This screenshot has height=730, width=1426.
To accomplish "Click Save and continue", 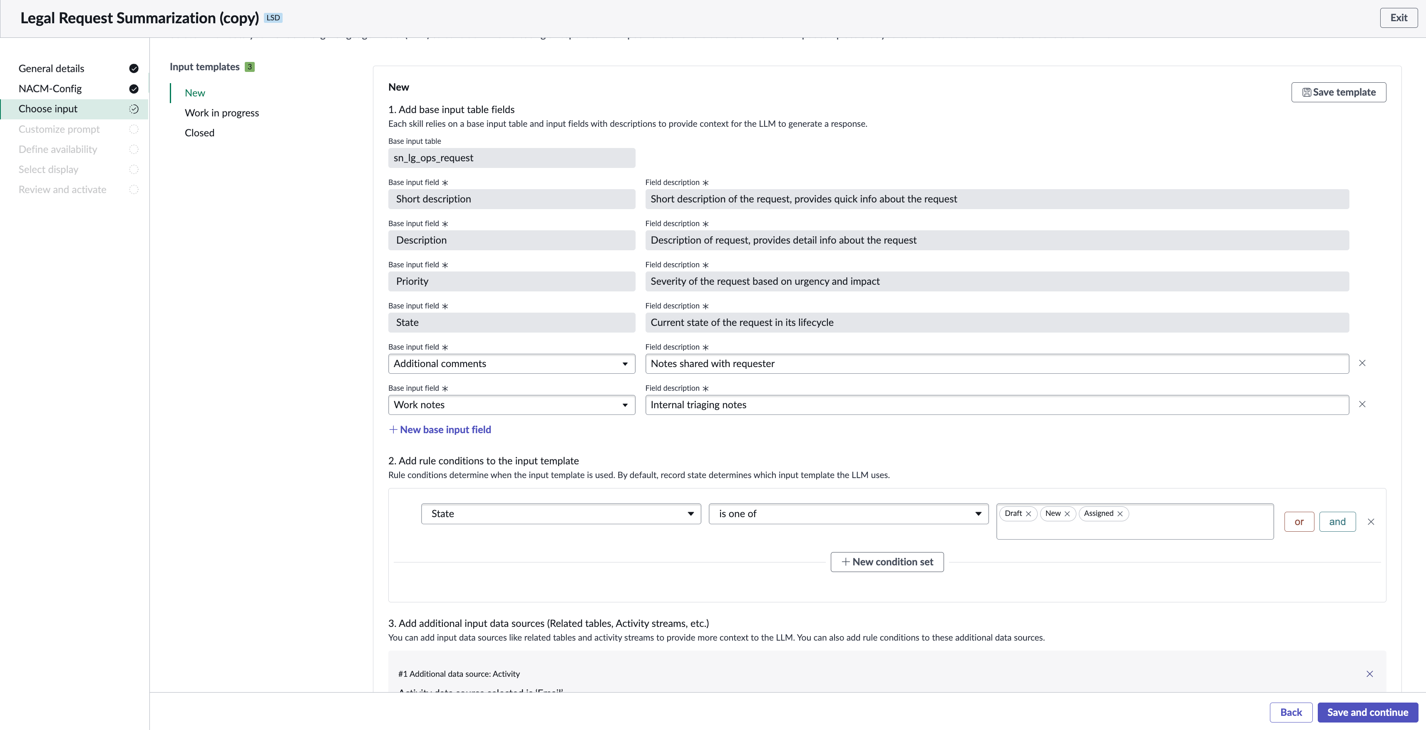I will 1367,712.
